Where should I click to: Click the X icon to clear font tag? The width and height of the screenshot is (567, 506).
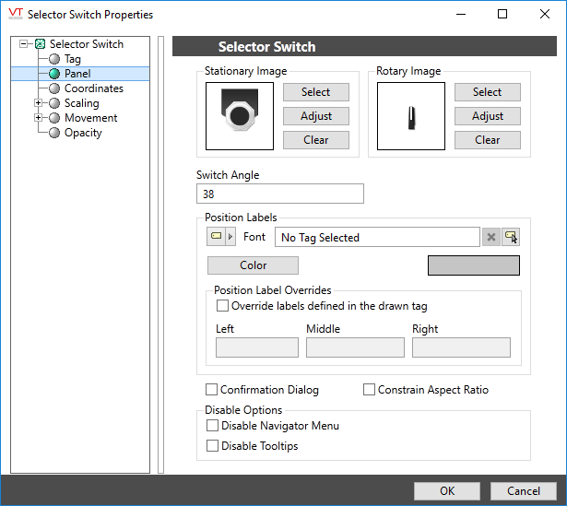pos(491,237)
